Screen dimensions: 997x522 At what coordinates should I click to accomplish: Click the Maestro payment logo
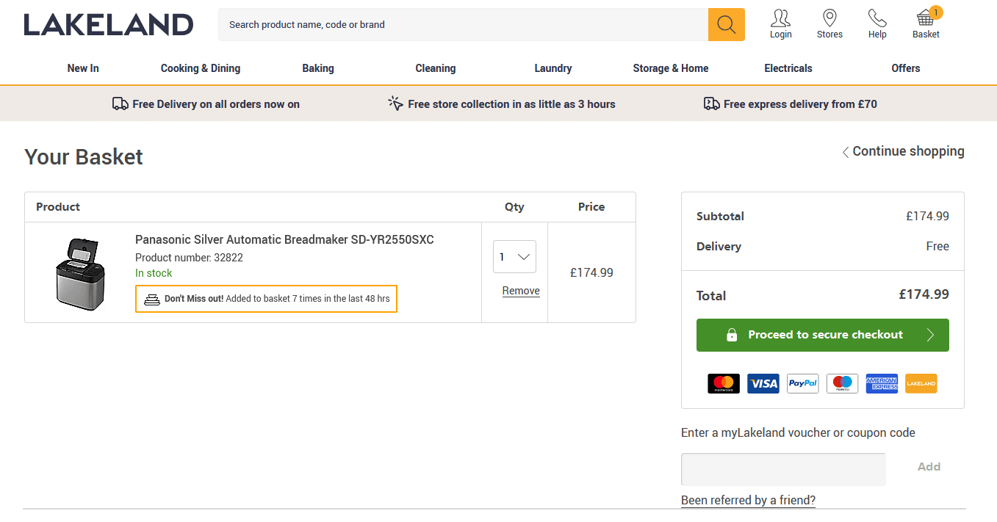[843, 383]
